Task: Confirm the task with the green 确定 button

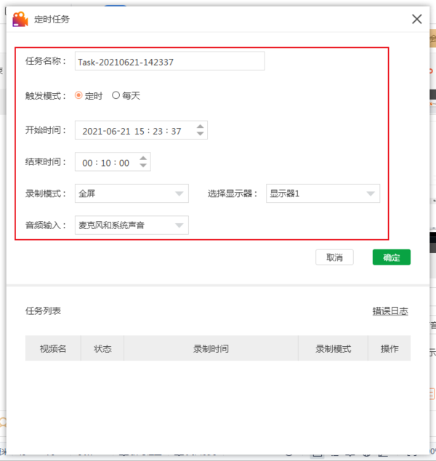Action: coord(391,257)
